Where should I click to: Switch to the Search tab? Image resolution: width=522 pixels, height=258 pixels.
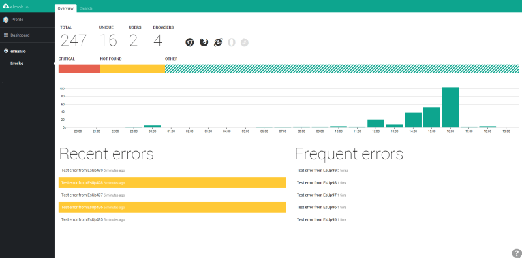86,8
